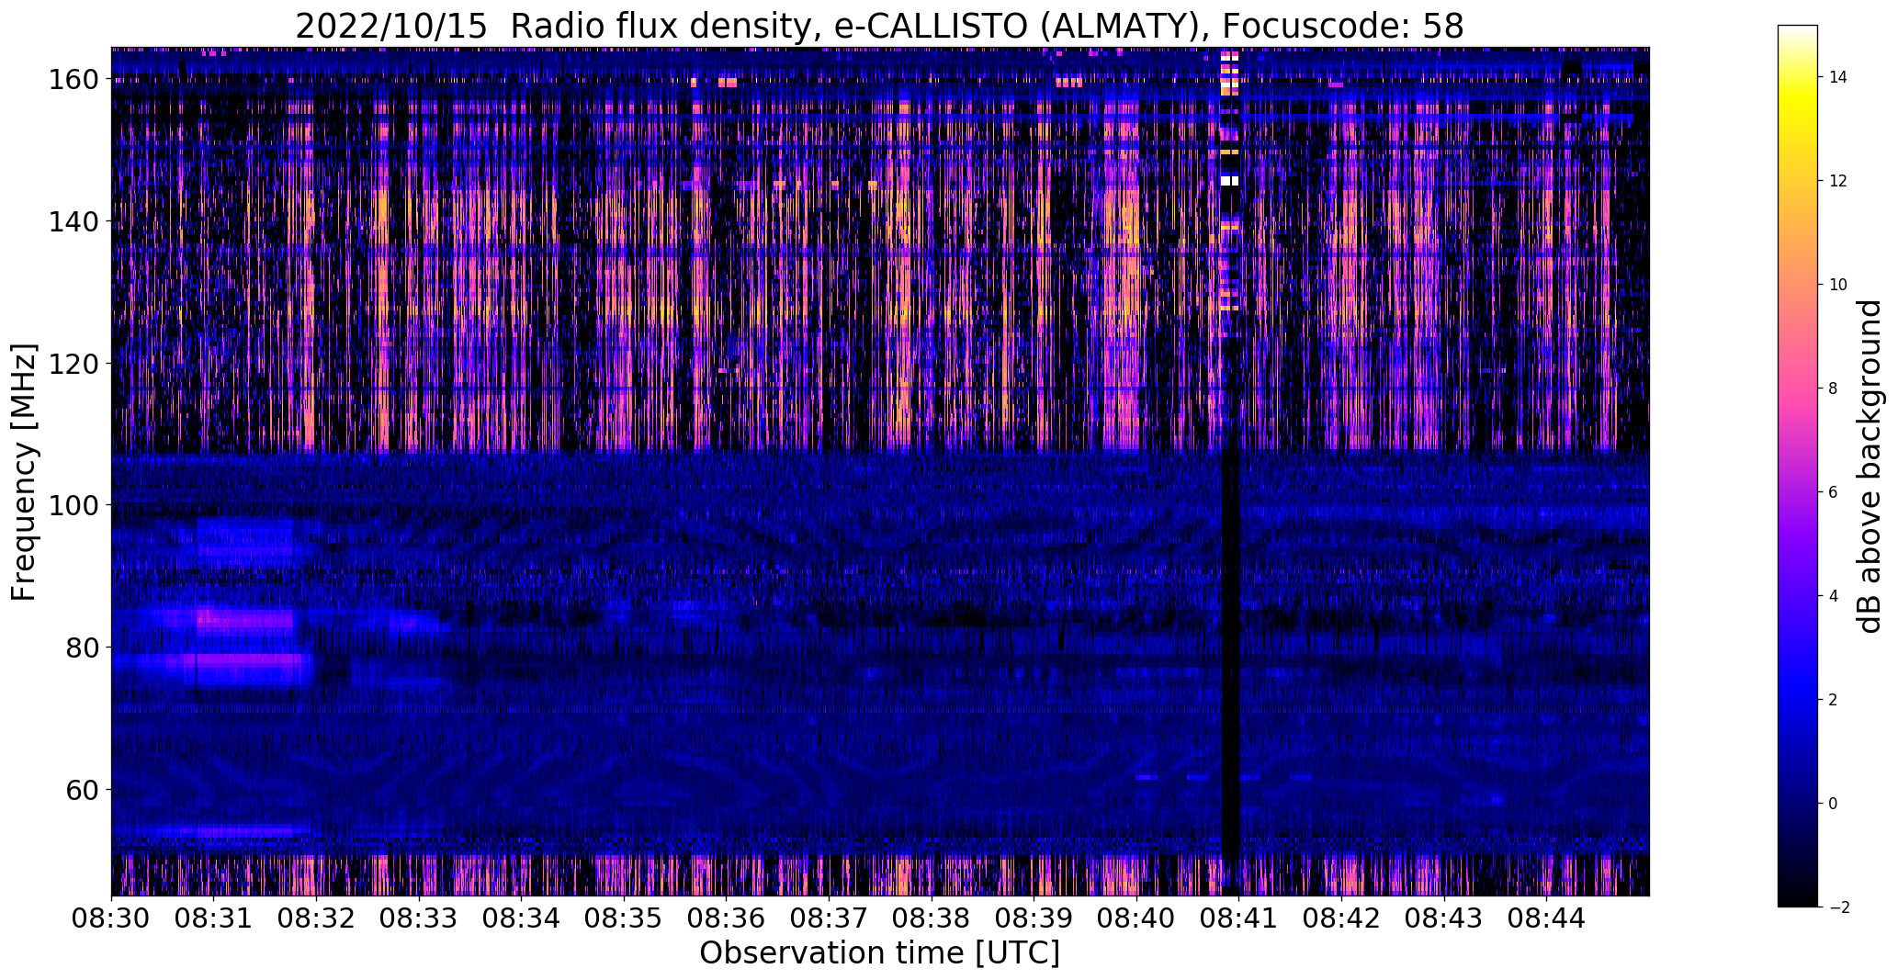Click the colorbar tick label 8
1898x980 pixels.
1834,389
